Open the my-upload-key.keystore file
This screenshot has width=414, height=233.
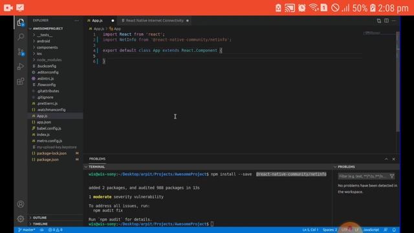(x=56, y=147)
